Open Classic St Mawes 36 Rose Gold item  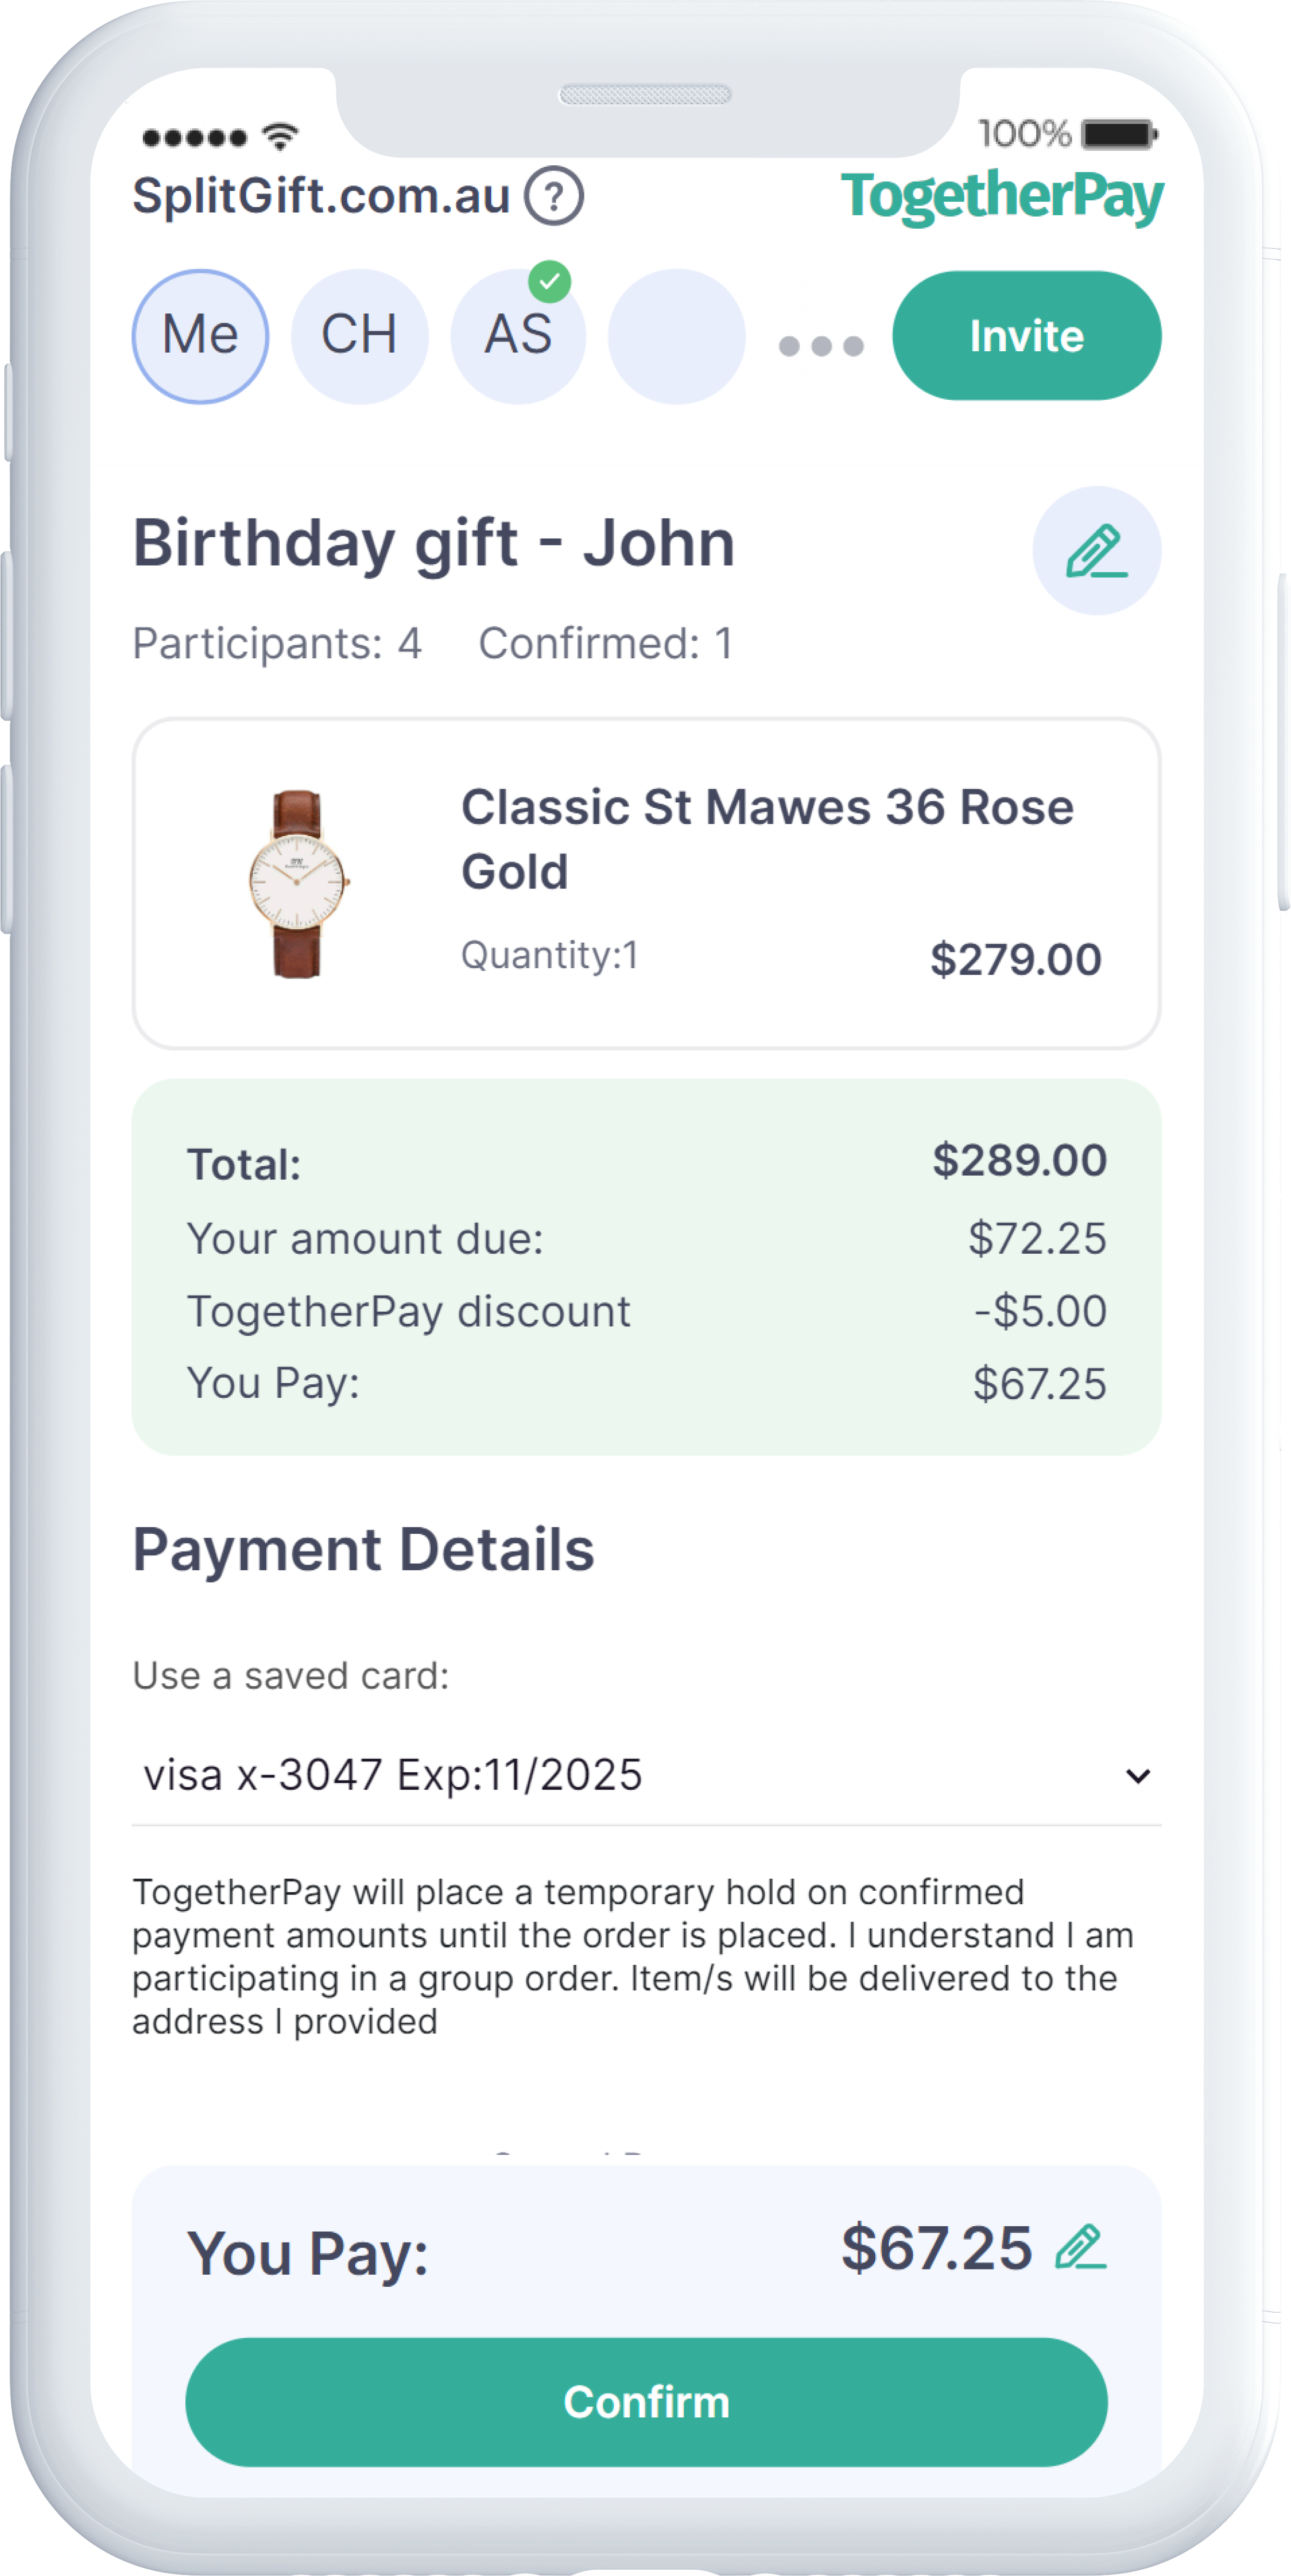(767, 839)
